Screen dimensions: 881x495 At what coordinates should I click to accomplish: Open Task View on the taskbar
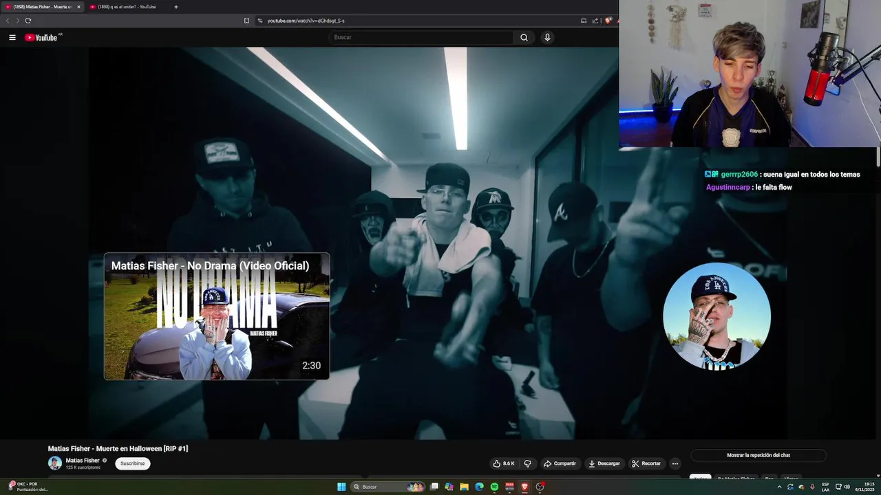(434, 487)
